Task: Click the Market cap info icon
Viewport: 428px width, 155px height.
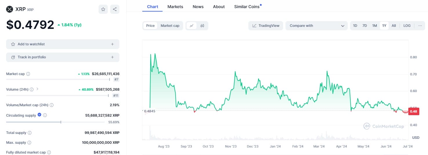Action: 28,74
